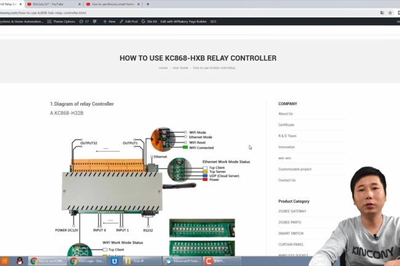
Task: Click the browser address bar URL
Action: (x=43, y=13)
